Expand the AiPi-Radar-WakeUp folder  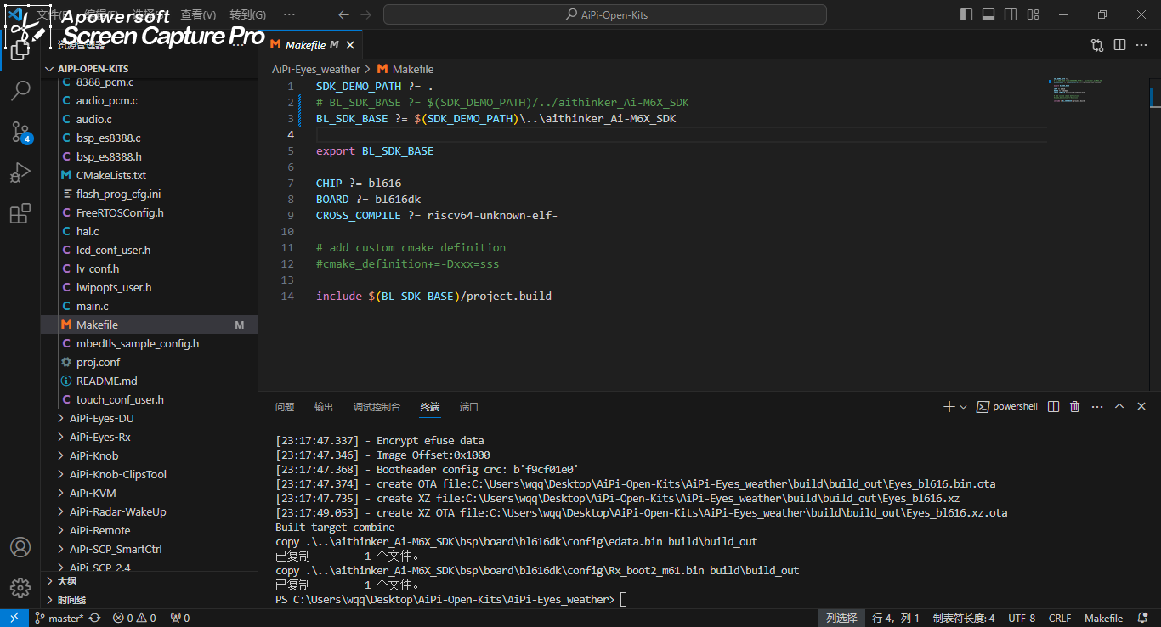point(149,511)
